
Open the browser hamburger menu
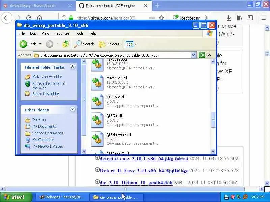point(264,18)
